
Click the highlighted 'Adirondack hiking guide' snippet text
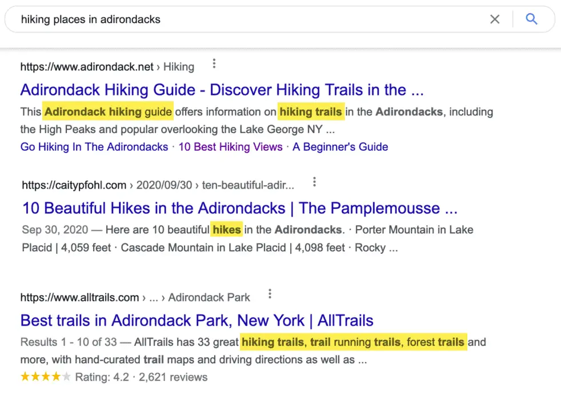pos(108,111)
